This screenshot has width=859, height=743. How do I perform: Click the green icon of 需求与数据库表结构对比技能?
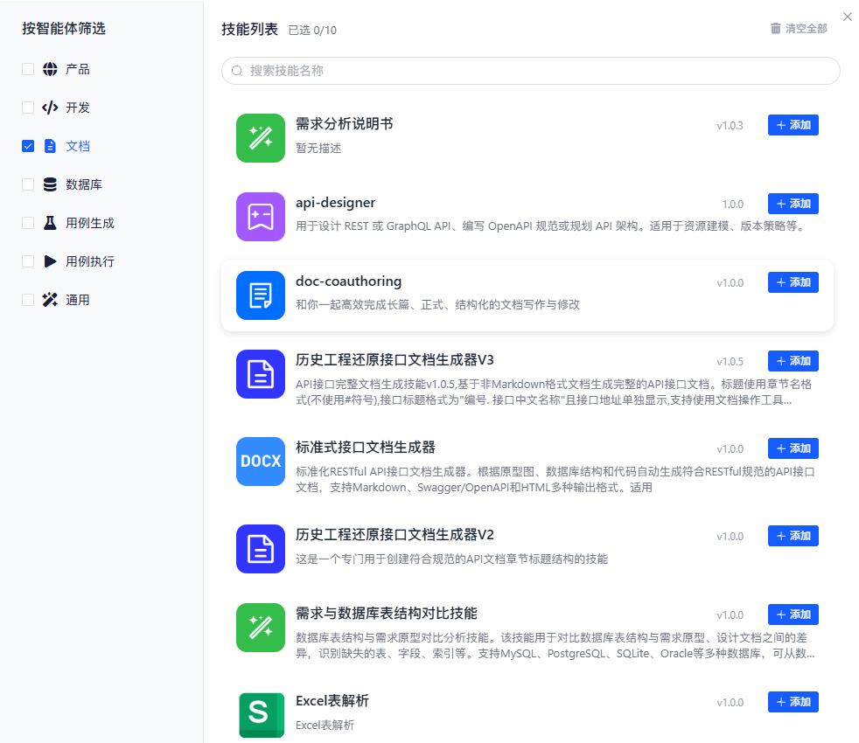[260, 628]
